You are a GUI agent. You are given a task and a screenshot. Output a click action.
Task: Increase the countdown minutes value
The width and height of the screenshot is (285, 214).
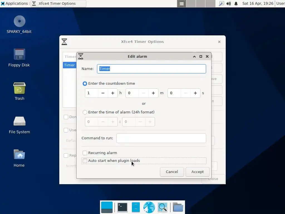pos(153,93)
